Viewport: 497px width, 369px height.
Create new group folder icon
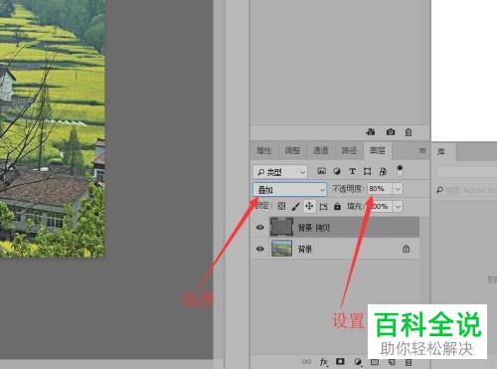pos(375,362)
